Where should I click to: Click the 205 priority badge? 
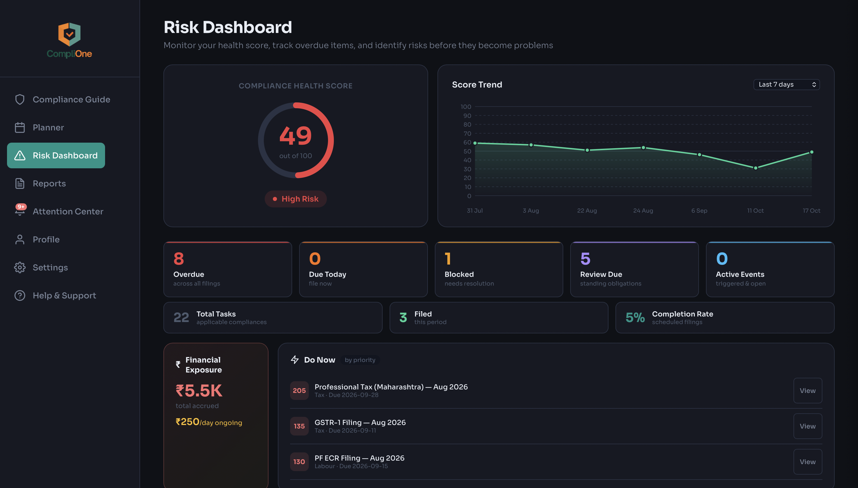pyautogui.click(x=299, y=391)
